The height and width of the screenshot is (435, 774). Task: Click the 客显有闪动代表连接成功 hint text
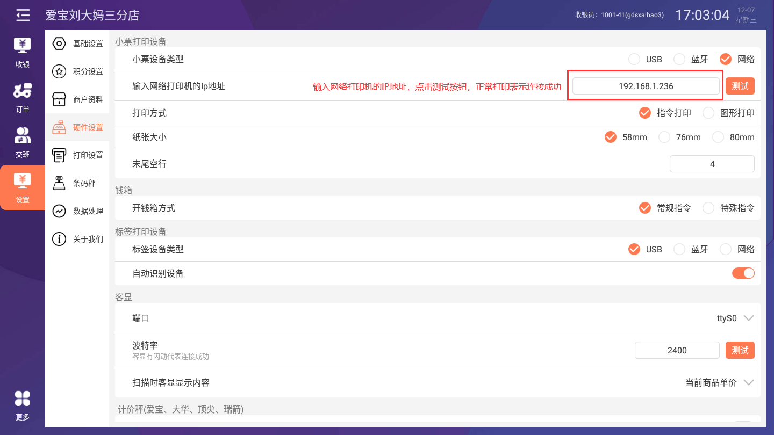(170, 357)
